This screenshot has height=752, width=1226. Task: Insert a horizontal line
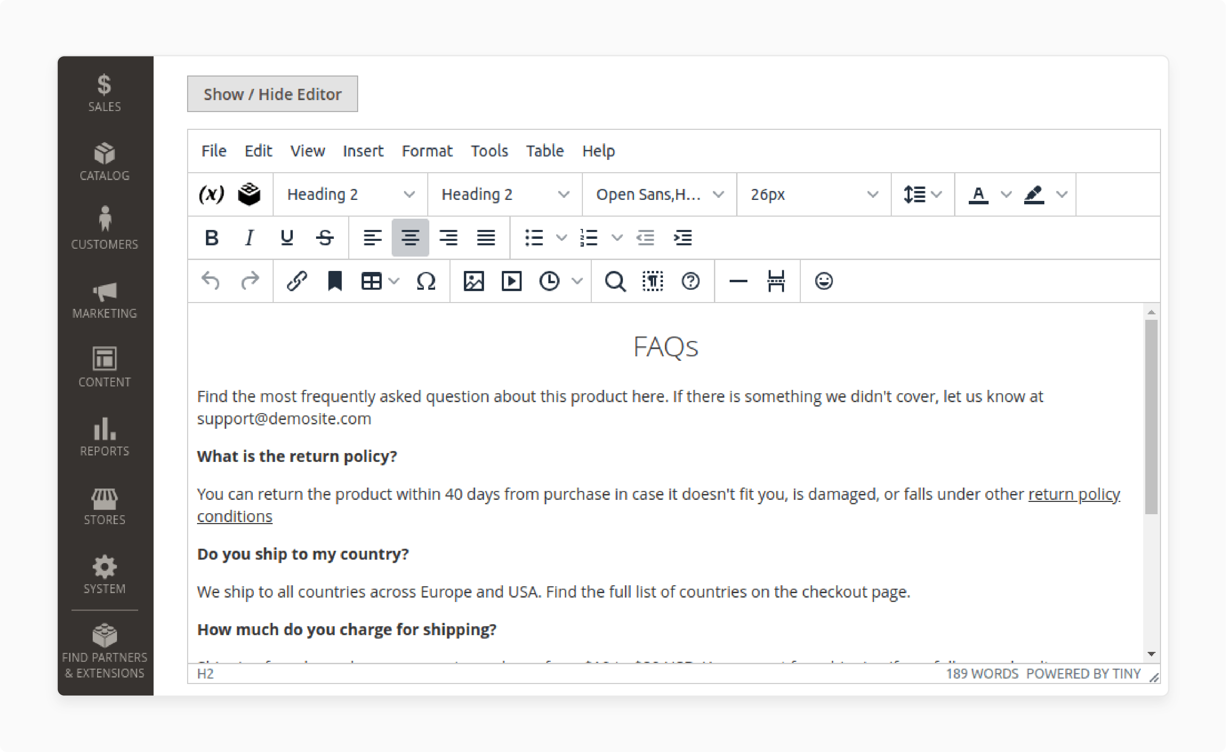pos(738,281)
